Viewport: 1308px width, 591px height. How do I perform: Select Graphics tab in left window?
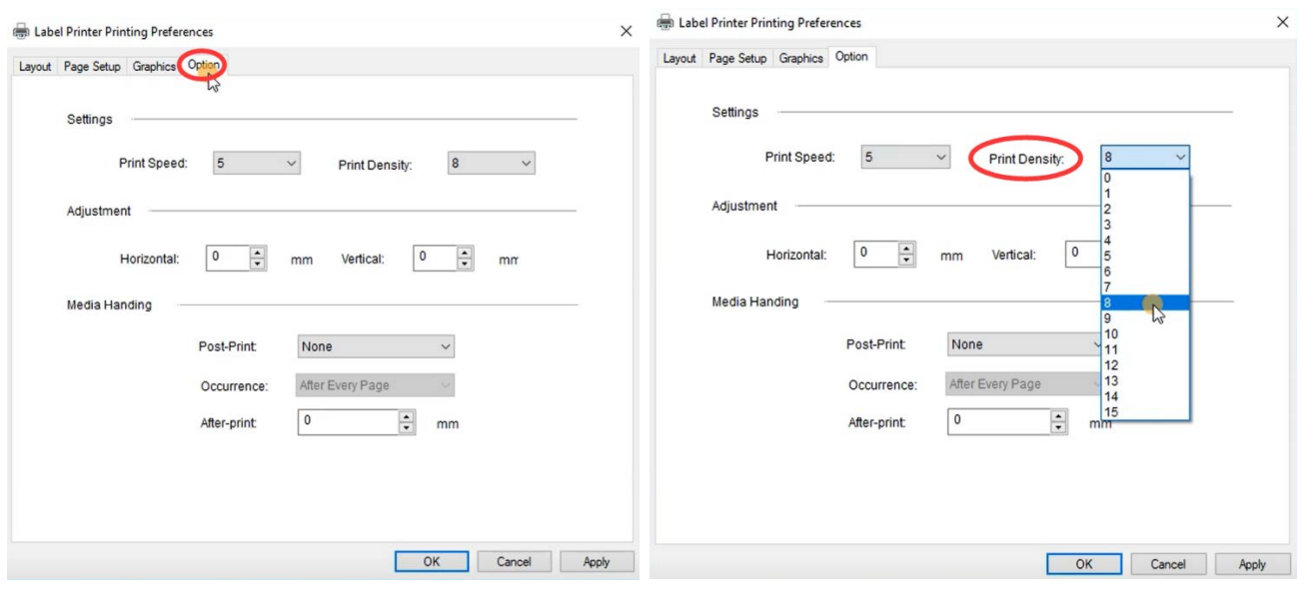click(154, 67)
